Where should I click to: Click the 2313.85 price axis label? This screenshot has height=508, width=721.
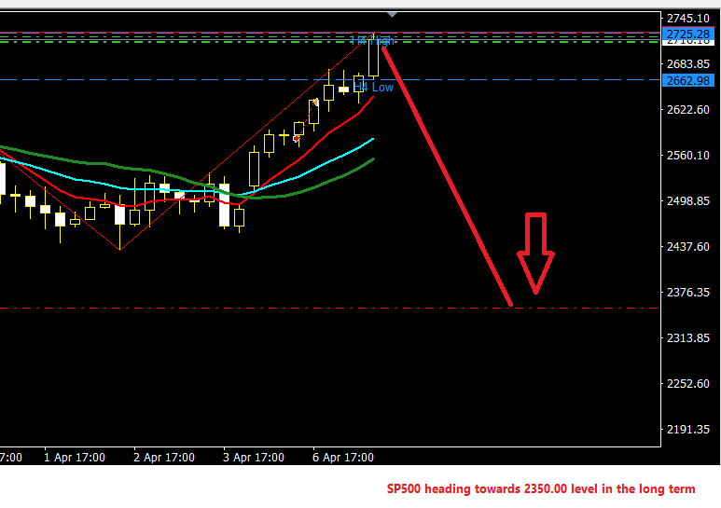(688, 338)
